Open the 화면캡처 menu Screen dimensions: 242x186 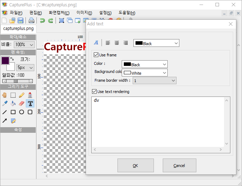[59, 13]
